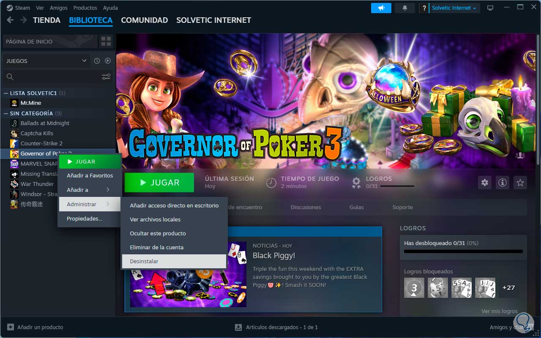This screenshot has width=541, height=338.
Task: Select Añadir acceso directo en escritorio
Action: [x=174, y=205]
